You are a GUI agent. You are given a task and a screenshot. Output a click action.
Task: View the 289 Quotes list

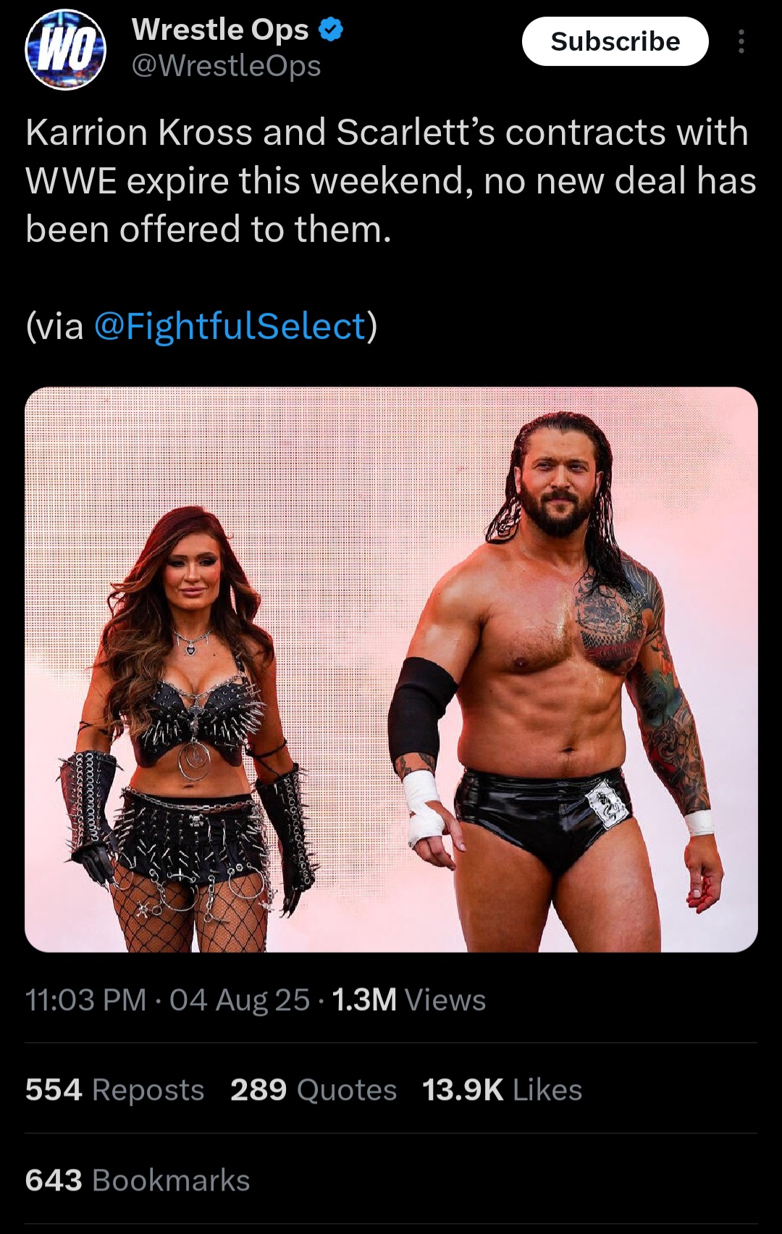click(x=314, y=1089)
